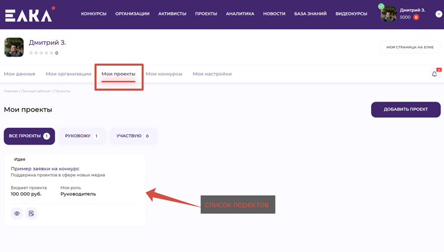Image resolution: width=444 pixels, height=252 pixels.
Task: Open КОНКУРСЫ in top navigation
Action: point(94,14)
